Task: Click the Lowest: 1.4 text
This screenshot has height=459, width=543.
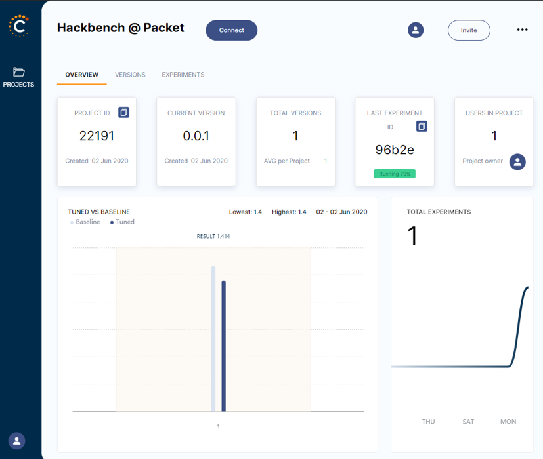Action: pos(245,212)
